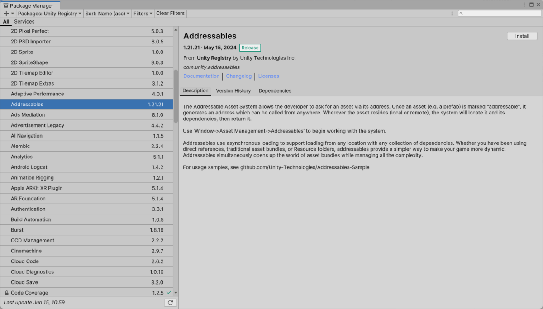This screenshot has height=309, width=543.
Task: Open the Filters dropdown
Action: click(143, 14)
